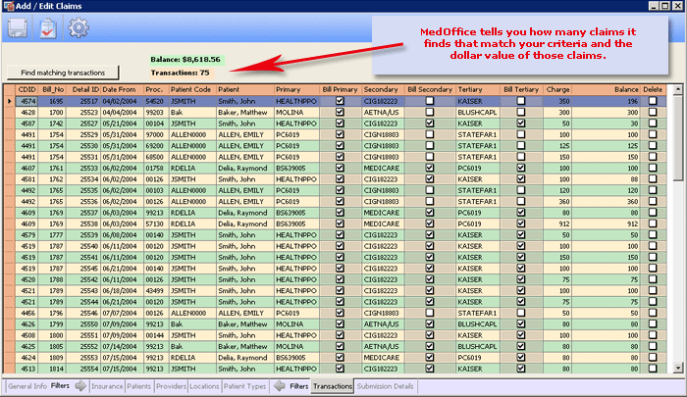Image resolution: width=687 pixels, height=397 pixels.
Task: Toggle Bill Tertiary checkbox for CDID 4587
Action: 520,124
